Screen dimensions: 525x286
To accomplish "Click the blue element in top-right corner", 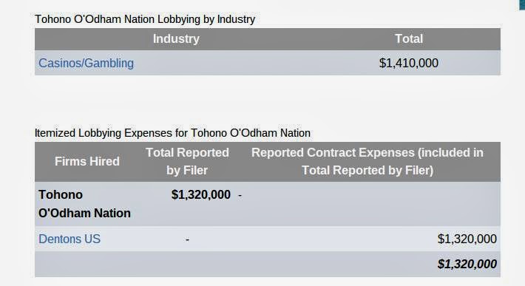I will point(521,4).
